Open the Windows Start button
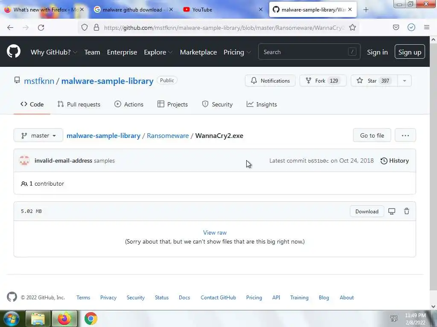 pos(11,318)
